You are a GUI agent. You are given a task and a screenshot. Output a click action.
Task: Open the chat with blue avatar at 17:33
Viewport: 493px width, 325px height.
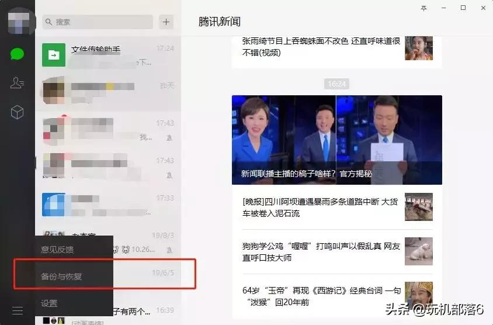(108, 205)
